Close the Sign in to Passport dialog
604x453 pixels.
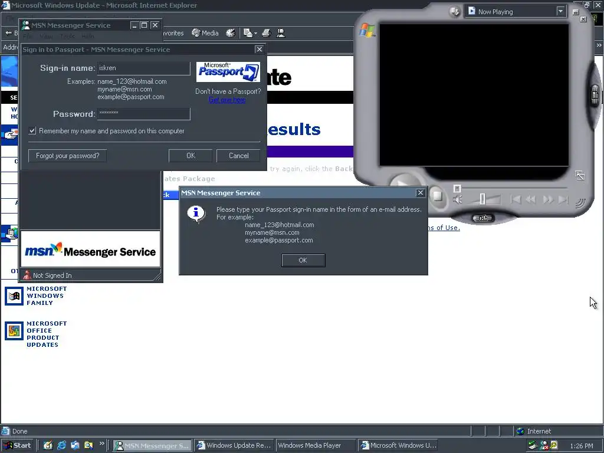pyautogui.click(x=260, y=50)
